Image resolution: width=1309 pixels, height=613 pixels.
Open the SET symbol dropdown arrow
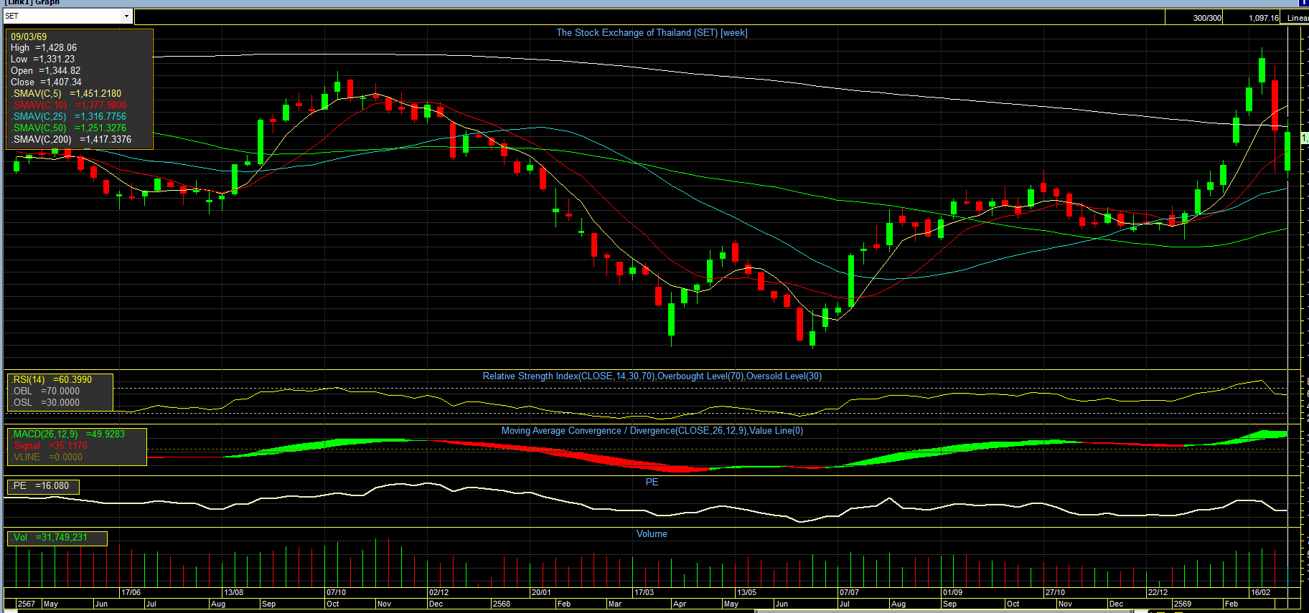pos(126,16)
